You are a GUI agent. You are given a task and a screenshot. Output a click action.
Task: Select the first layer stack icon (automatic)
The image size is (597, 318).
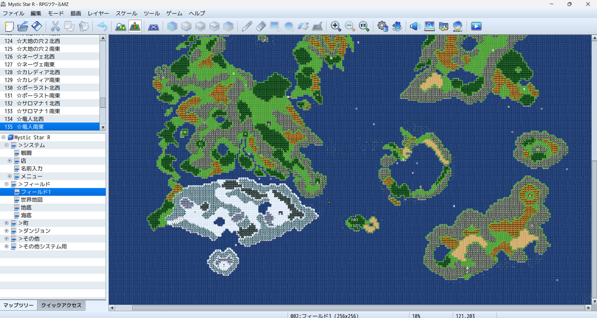172,26
